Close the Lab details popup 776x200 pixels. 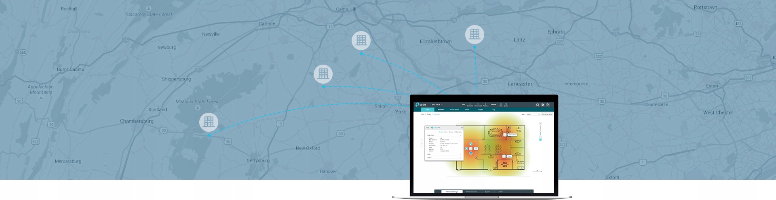462,128
